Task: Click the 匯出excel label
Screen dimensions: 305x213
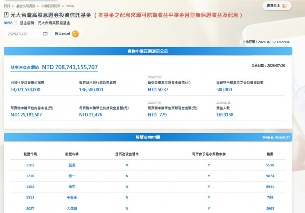Action: [x=62, y=33]
